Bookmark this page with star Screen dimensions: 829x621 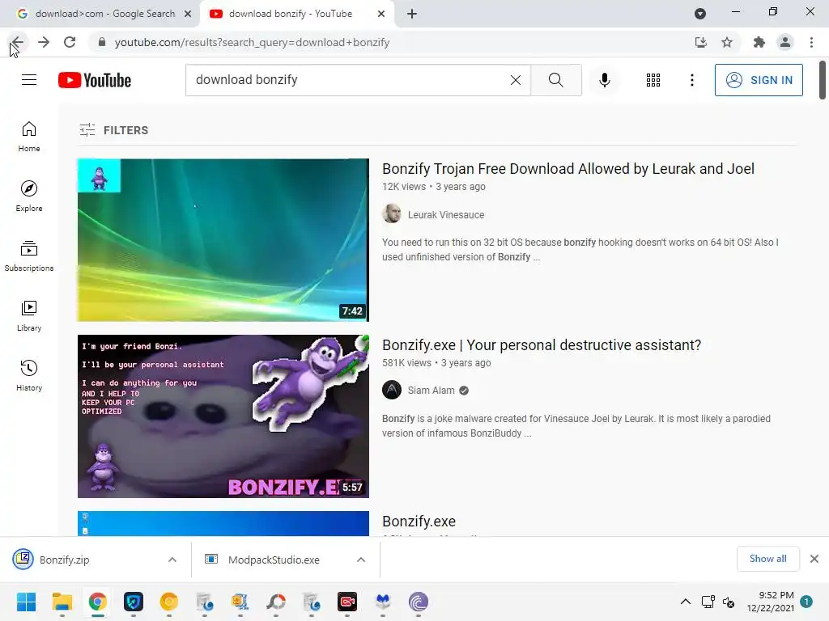click(727, 42)
